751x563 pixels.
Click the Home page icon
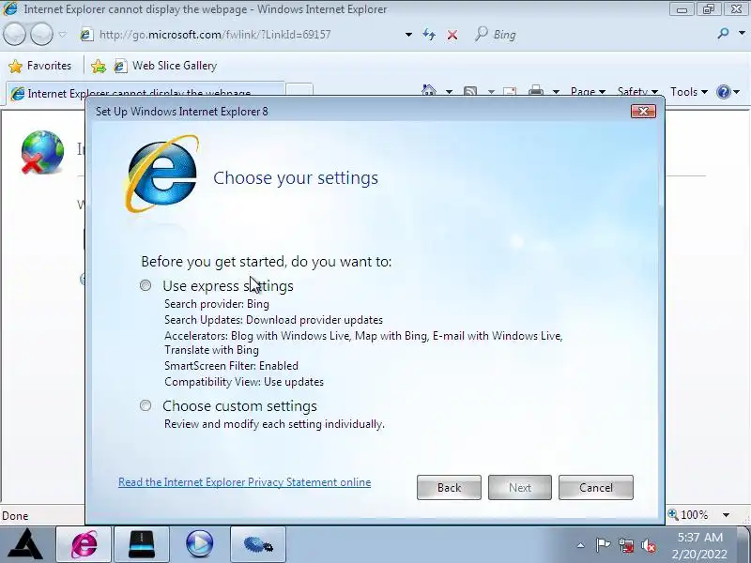[x=429, y=90]
